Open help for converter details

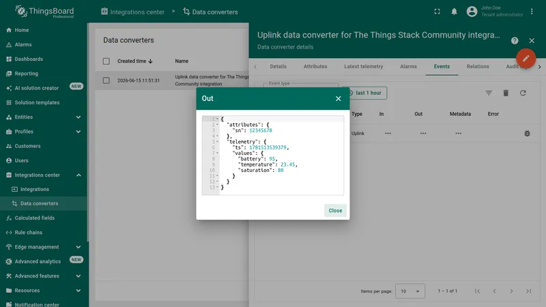point(515,41)
